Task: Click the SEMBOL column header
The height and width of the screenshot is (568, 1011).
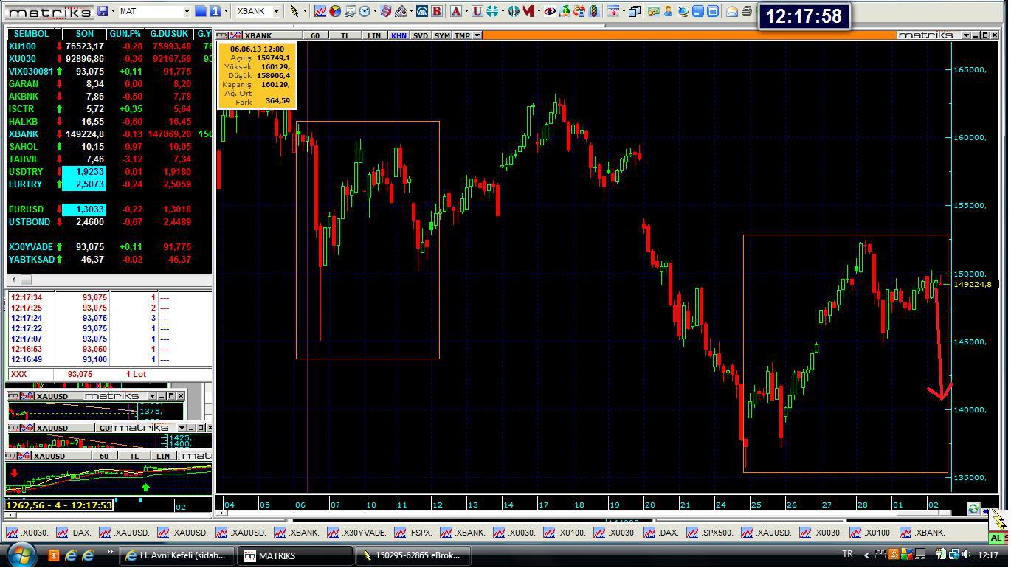Action: tap(31, 34)
